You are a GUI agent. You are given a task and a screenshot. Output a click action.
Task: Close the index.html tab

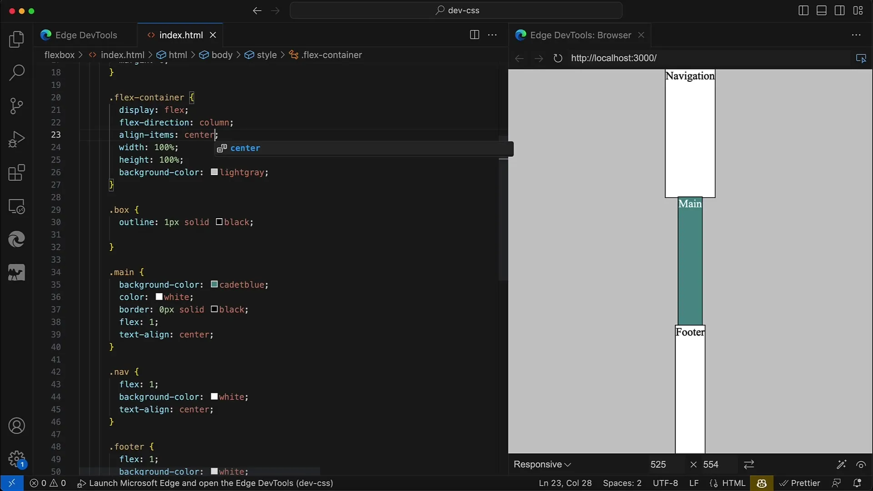coord(213,35)
